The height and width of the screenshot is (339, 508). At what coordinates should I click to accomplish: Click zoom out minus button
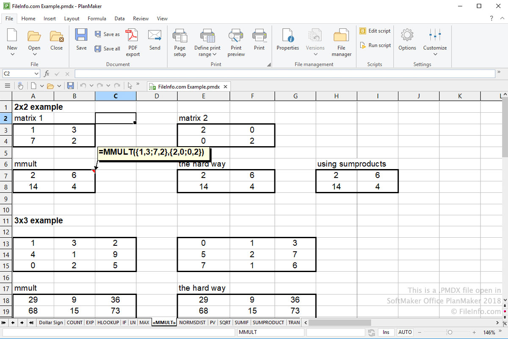[x=420, y=333]
